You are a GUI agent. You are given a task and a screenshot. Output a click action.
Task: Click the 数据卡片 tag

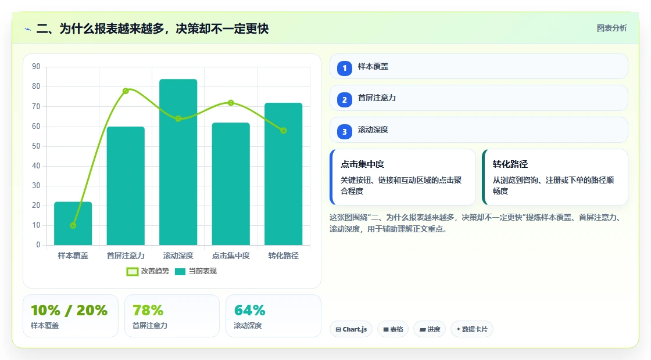coord(471,329)
